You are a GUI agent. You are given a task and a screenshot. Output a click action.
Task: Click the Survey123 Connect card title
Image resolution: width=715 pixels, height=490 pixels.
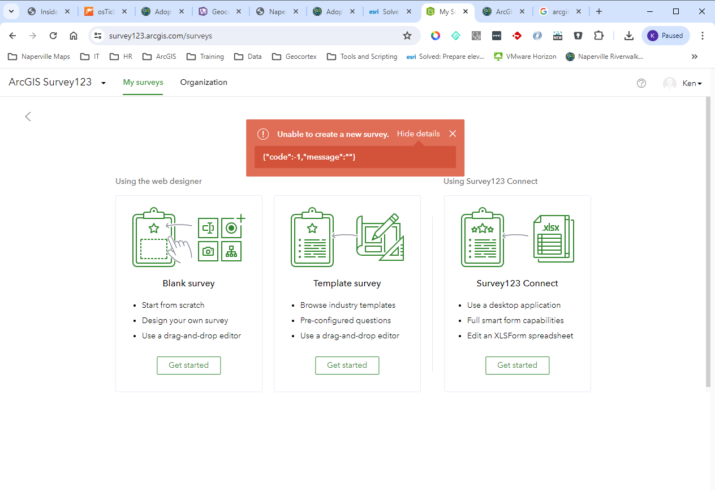(x=518, y=283)
